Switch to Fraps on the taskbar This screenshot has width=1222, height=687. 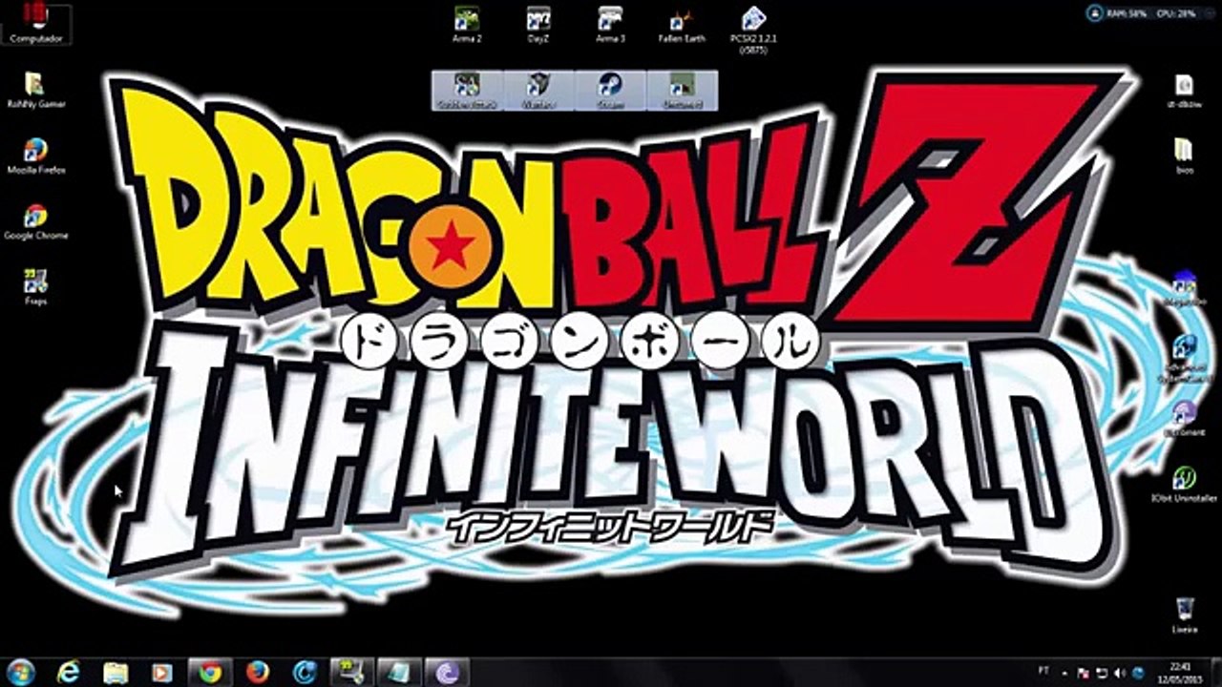[352, 672]
